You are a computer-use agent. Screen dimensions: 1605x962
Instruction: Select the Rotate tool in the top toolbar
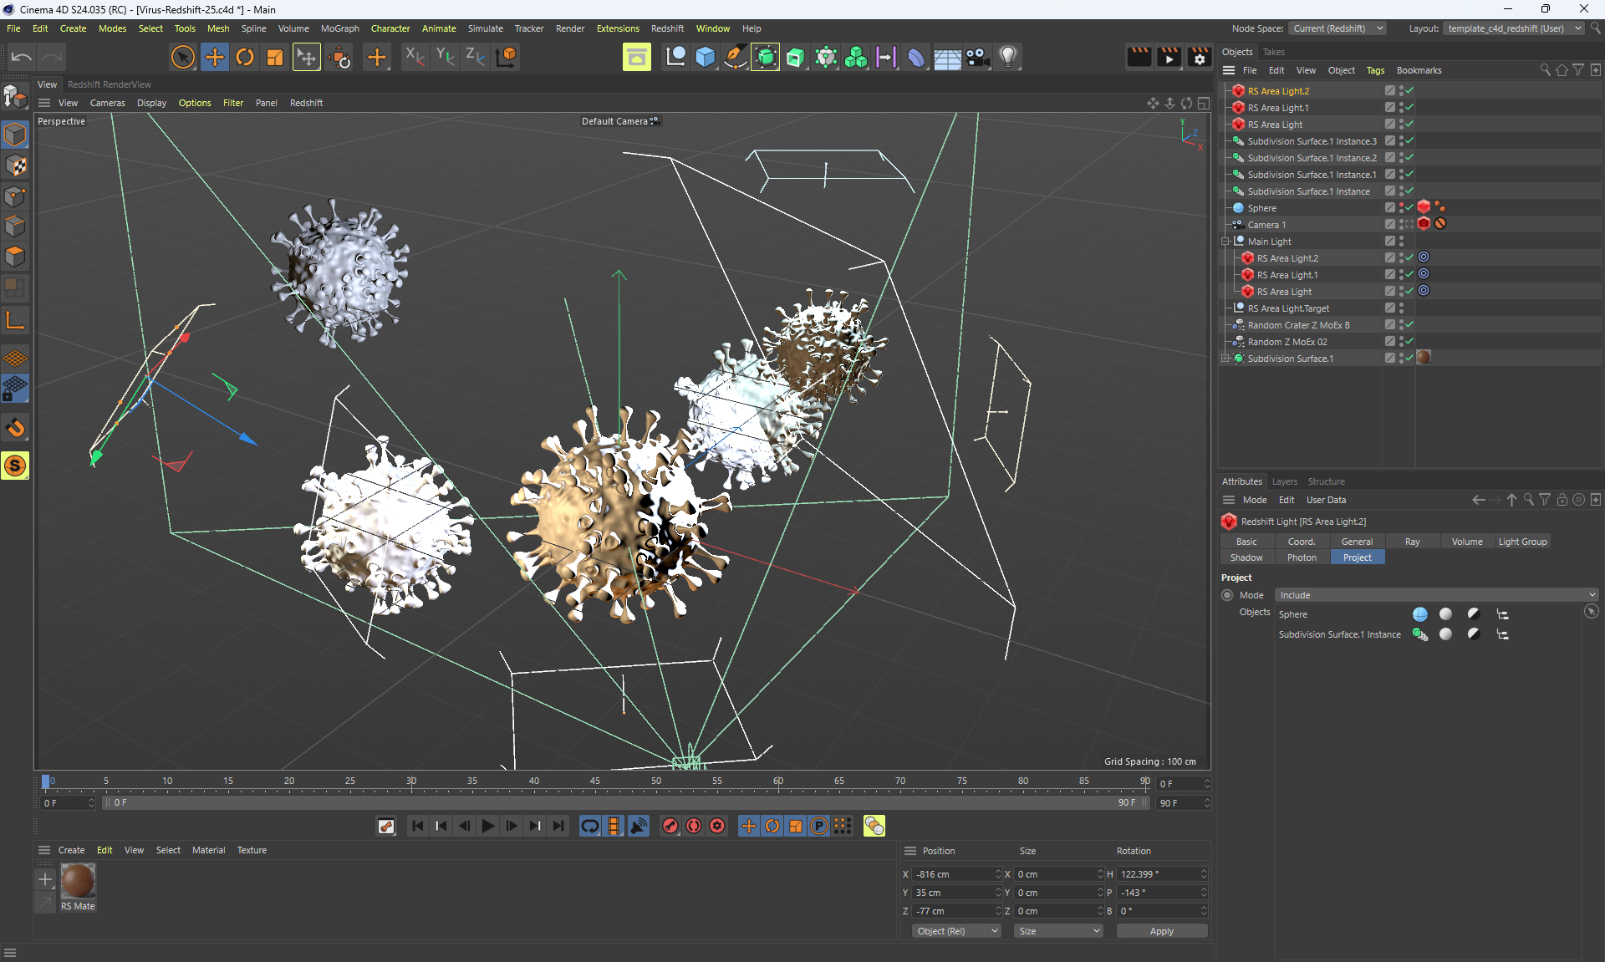pos(245,57)
